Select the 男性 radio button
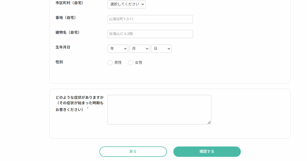This screenshot has width=307, height=161. pyautogui.click(x=110, y=62)
